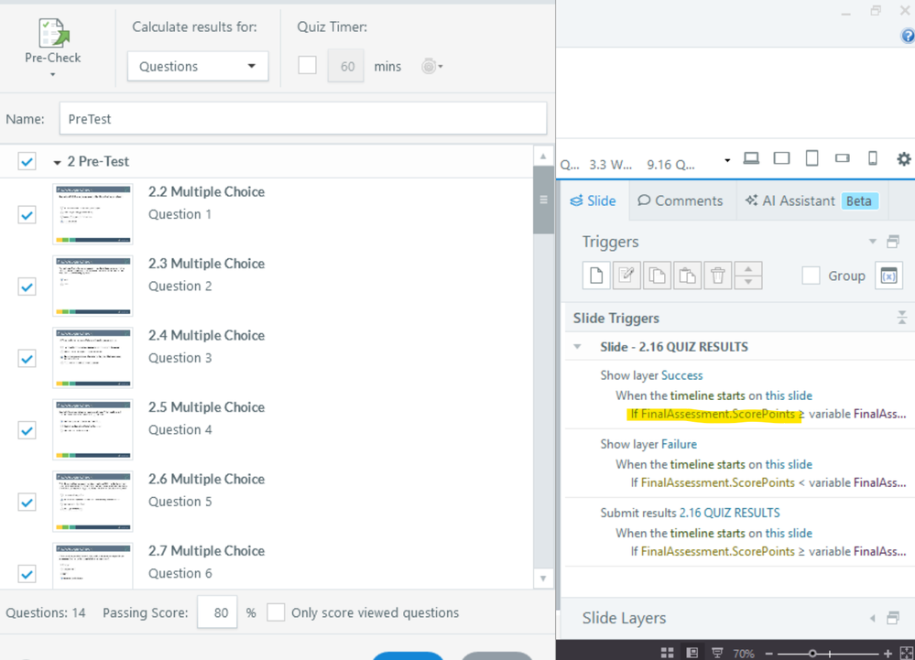Viewport: 915px width, 660px height.
Task: Click the Name field containing PreTest
Action: [x=303, y=118]
